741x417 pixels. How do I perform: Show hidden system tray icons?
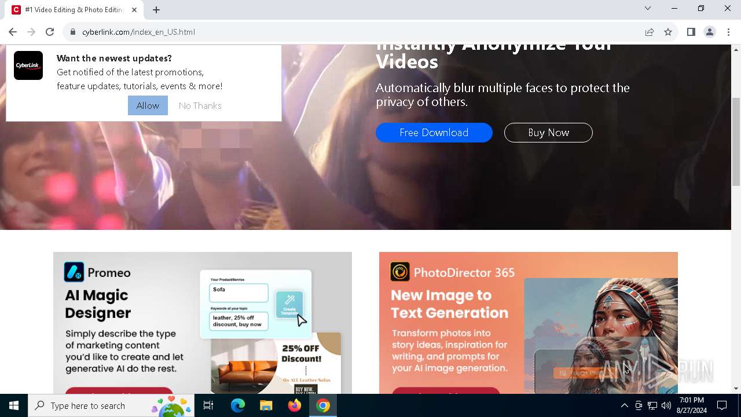click(624, 405)
